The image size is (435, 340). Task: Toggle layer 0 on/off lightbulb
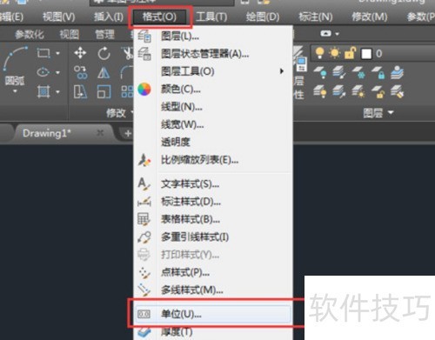pos(319,53)
